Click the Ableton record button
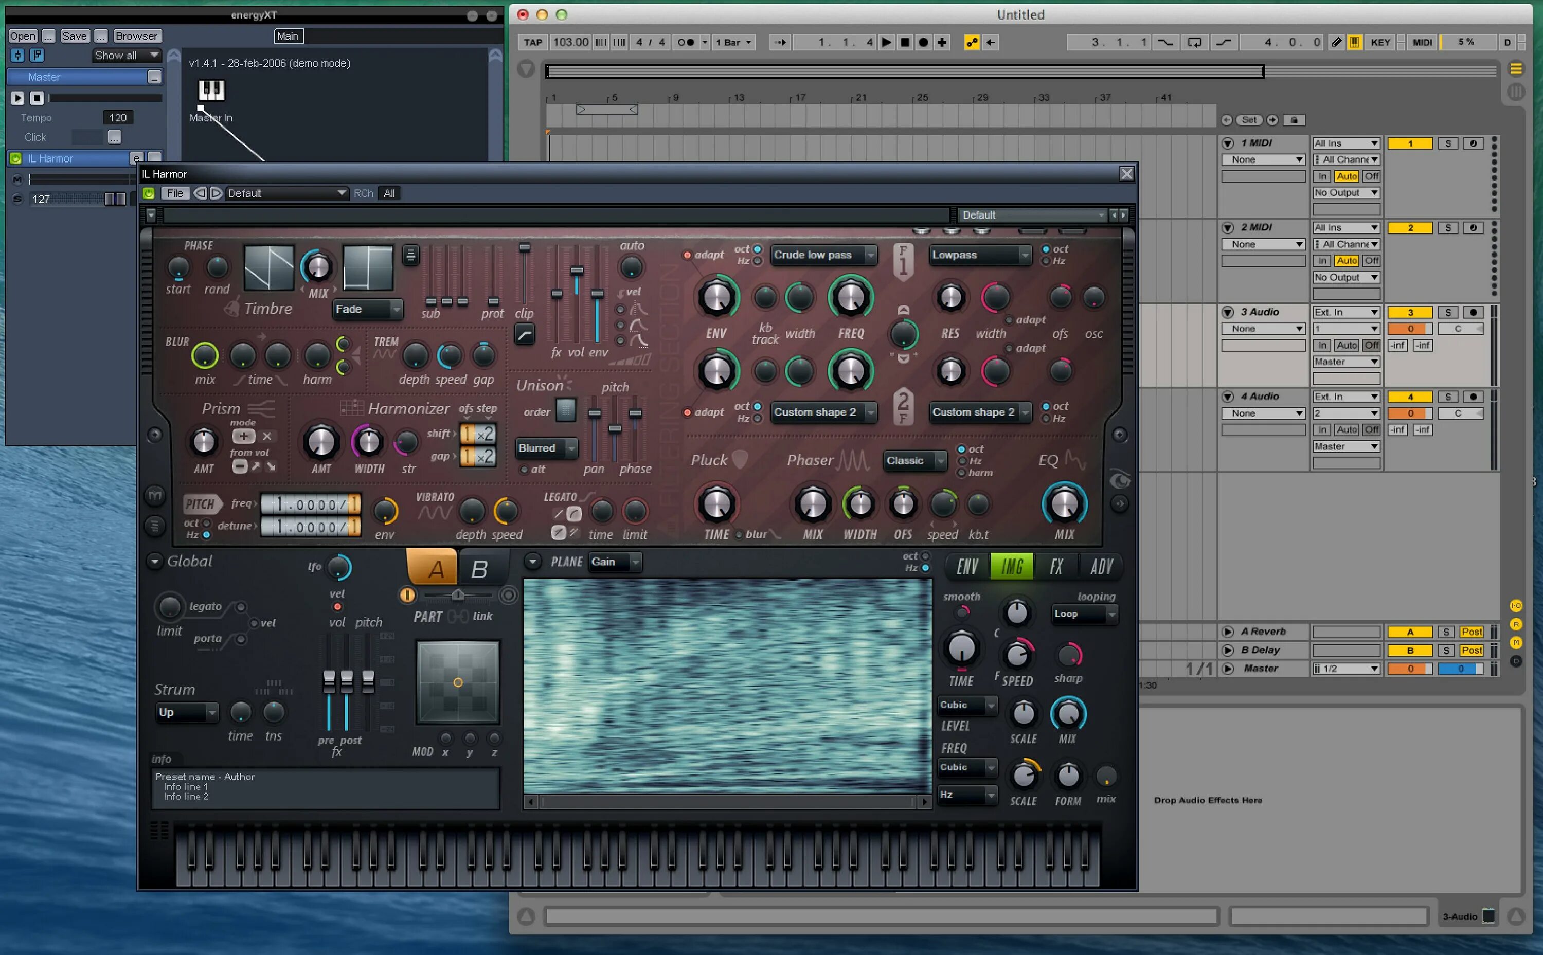 [923, 42]
